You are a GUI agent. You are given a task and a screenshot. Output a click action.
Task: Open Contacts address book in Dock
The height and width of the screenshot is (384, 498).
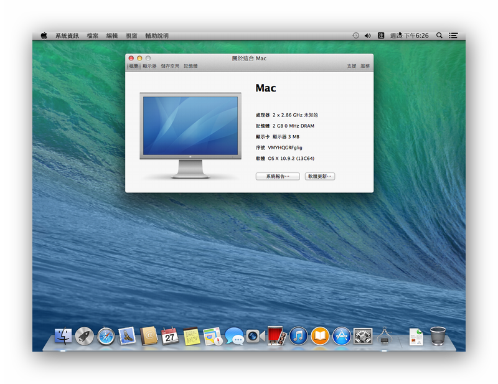149,336
